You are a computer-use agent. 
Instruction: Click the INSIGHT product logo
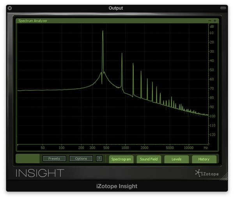40,173
